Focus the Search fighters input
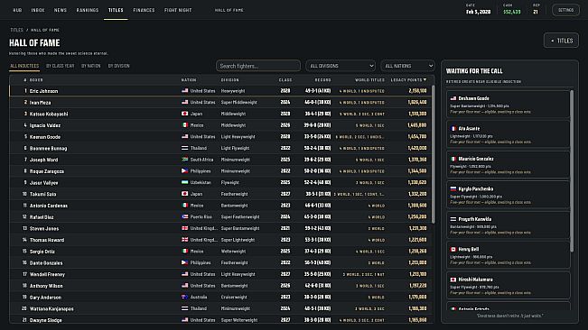Image resolution: width=588 pixels, height=330 pixels. (258, 66)
